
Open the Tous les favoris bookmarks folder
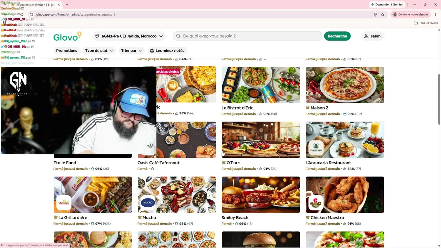click(x=425, y=23)
